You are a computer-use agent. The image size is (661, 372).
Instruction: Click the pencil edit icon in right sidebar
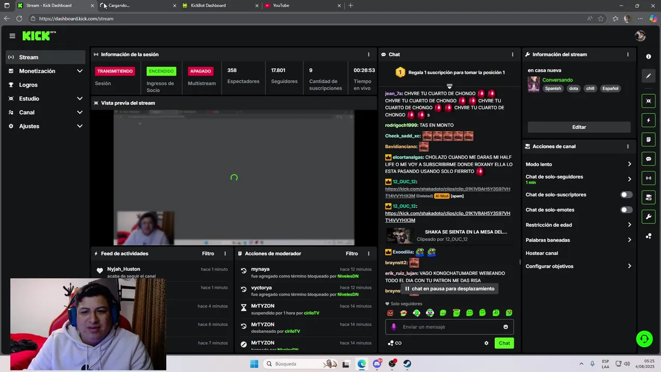pos(649,76)
